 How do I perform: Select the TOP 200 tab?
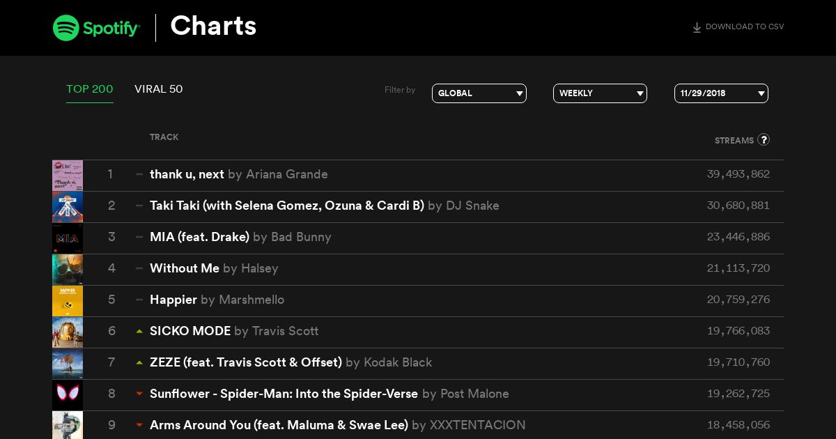[x=90, y=89]
